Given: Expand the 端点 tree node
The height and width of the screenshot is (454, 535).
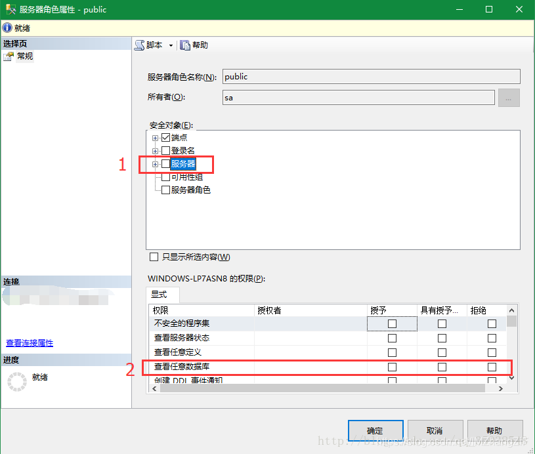Looking at the screenshot, I should click(155, 138).
